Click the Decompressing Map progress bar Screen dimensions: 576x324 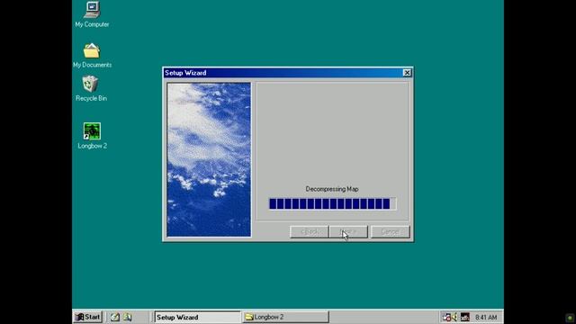click(332, 203)
